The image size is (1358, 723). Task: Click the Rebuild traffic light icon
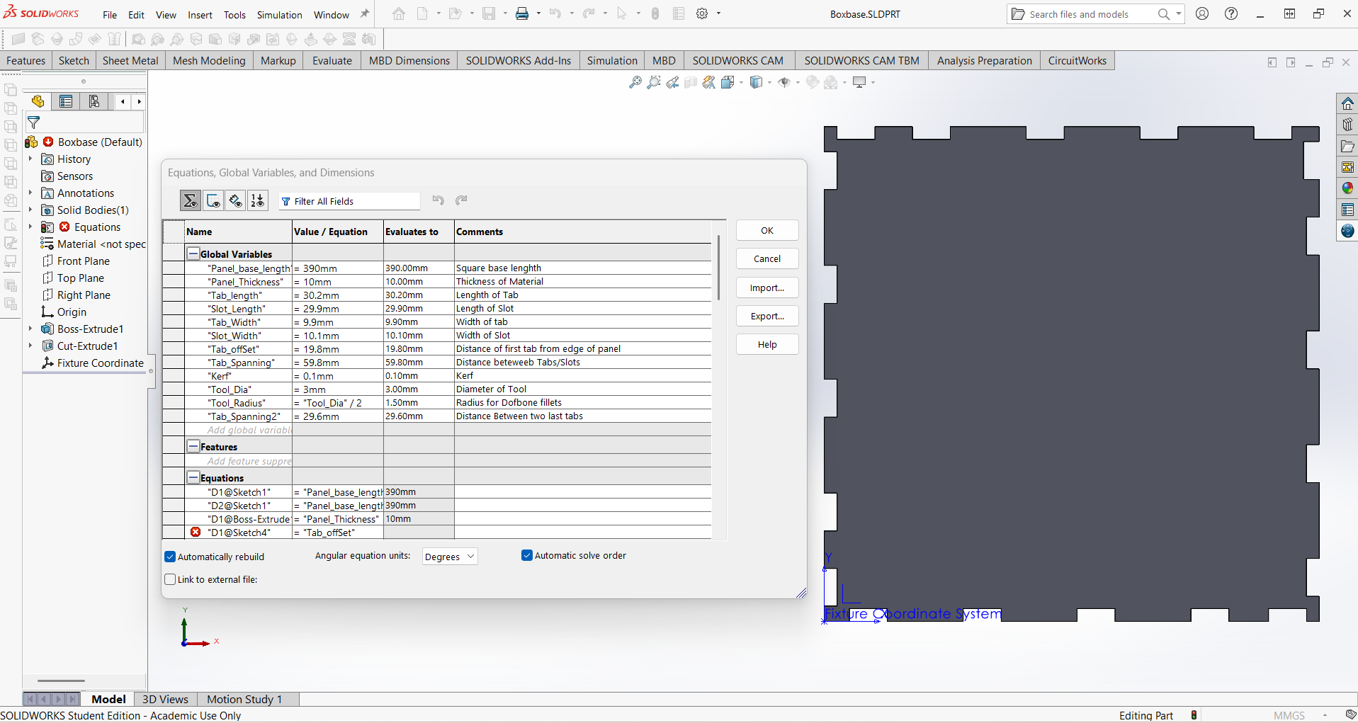655,13
